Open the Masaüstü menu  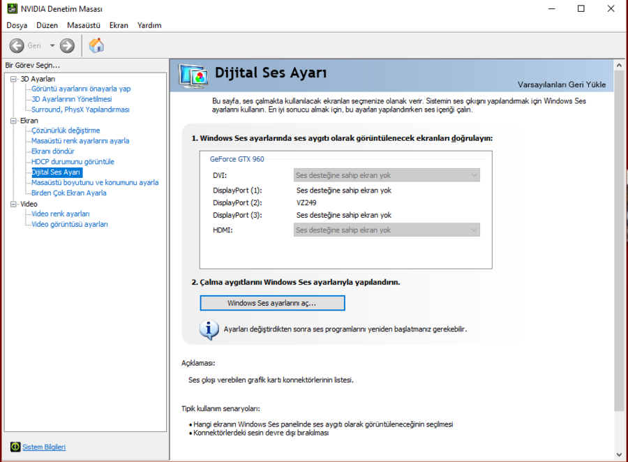pos(84,25)
